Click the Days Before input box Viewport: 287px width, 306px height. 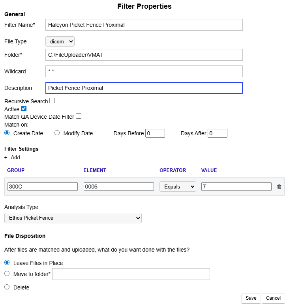coord(155,133)
